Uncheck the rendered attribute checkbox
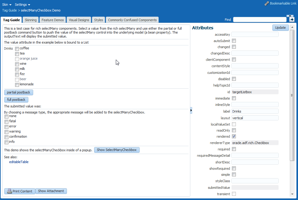Image resolution: width=298 pixels, height=200 pixels. click(x=234, y=136)
